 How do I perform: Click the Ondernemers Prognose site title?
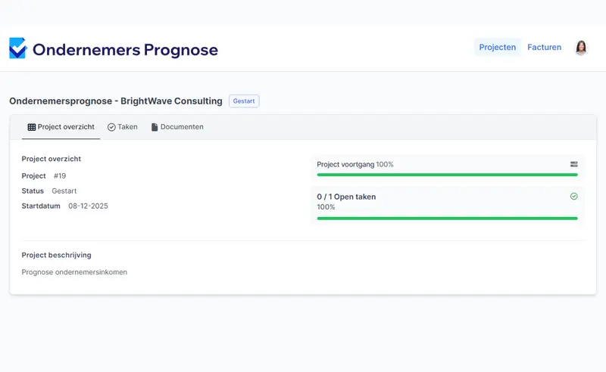point(125,50)
